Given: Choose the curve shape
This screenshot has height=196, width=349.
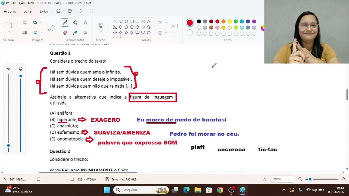Looking at the screenshot, I should [x=121, y=22].
